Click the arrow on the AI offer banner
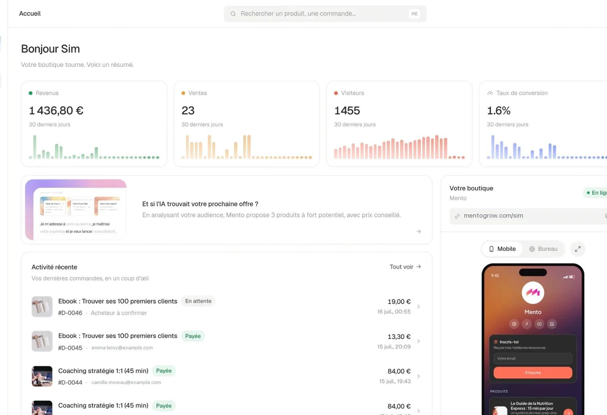607x415 pixels. (x=419, y=231)
